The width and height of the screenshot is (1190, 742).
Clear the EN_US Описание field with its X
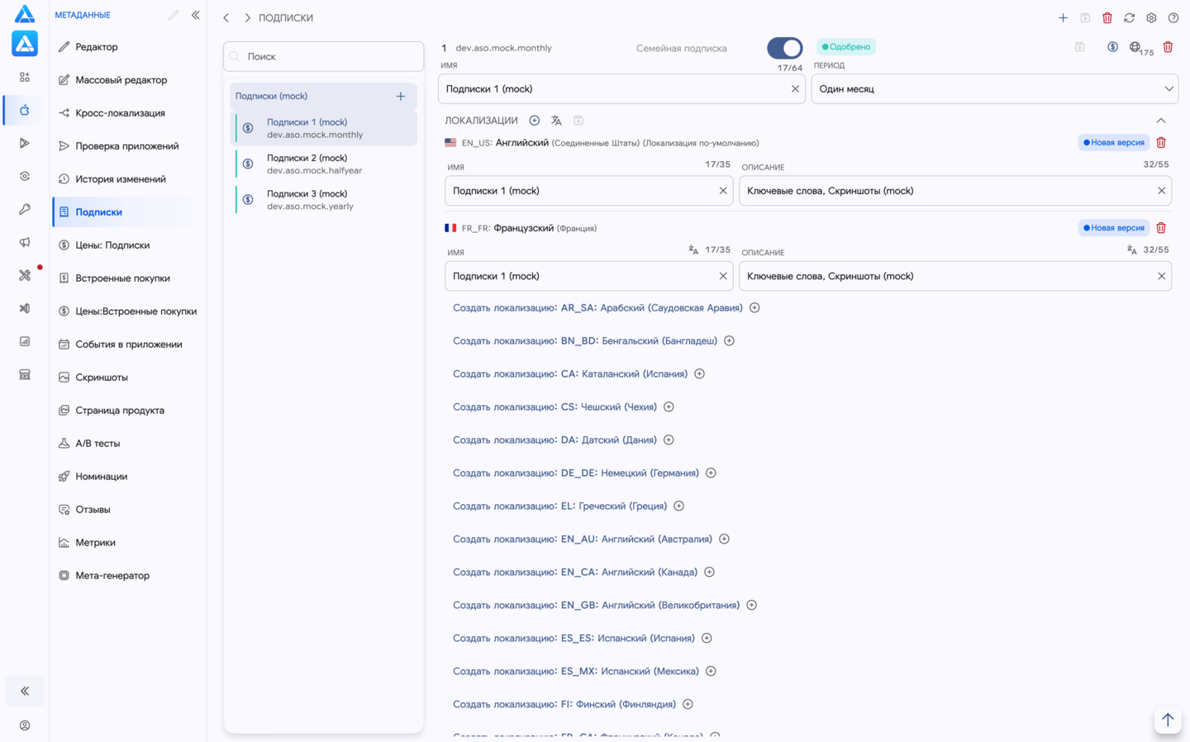[1161, 191]
